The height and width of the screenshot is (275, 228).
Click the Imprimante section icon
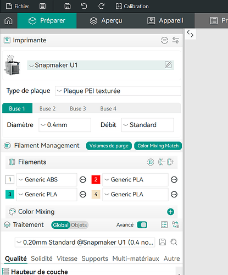coord(7,40)
